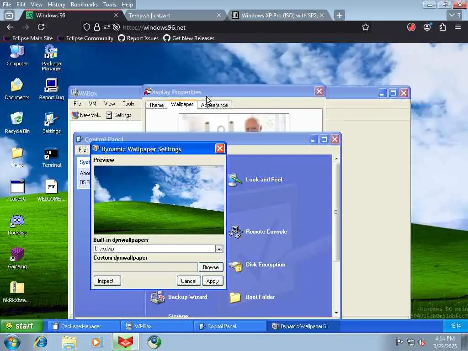Viewport: 468px width, 351px height.
Task: Open Tools menu in WMBox
Action: [128, 104]
